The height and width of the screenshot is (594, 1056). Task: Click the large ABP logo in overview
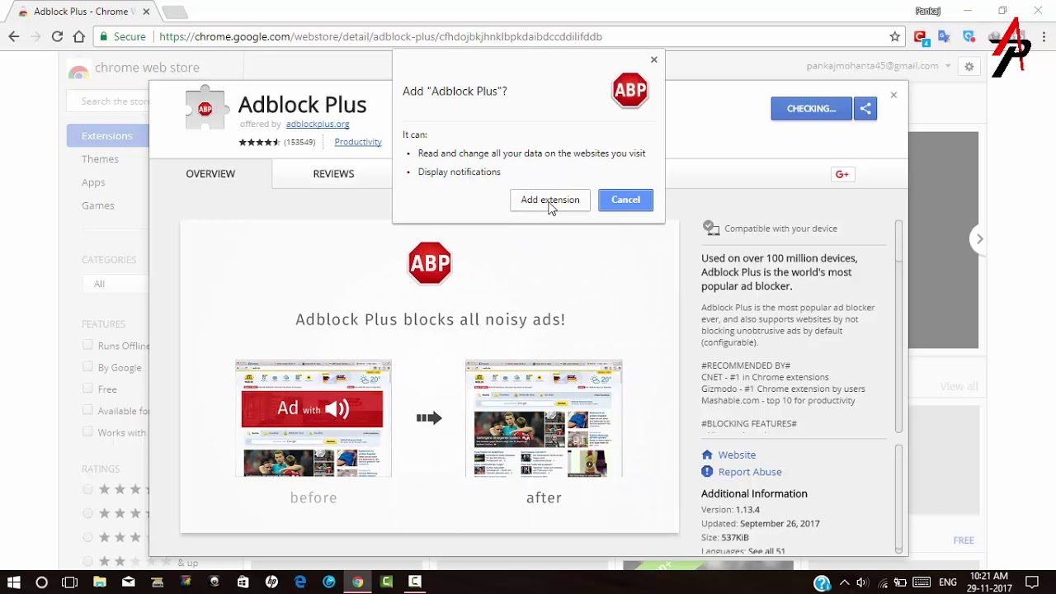(430, 263)
